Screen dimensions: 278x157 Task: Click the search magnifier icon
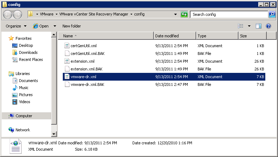click(x=272, y=14)
